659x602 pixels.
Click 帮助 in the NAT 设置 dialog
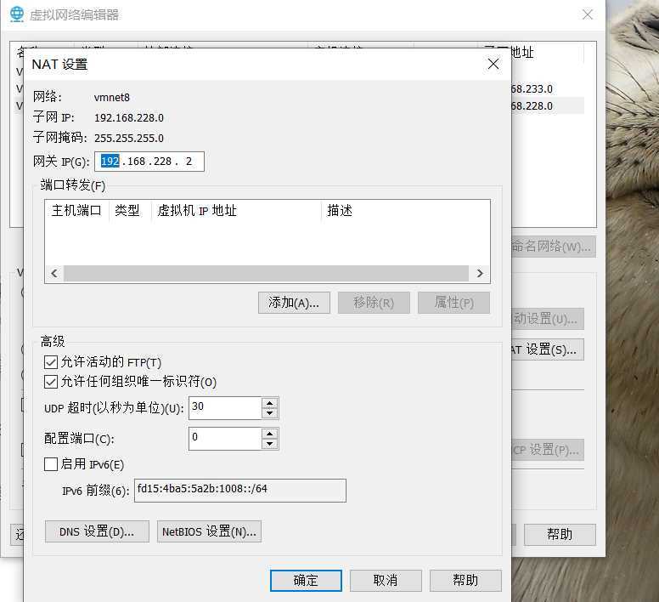click(465, 581)
